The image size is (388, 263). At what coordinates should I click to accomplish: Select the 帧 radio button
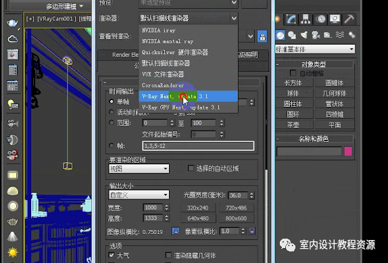[112, 145]
